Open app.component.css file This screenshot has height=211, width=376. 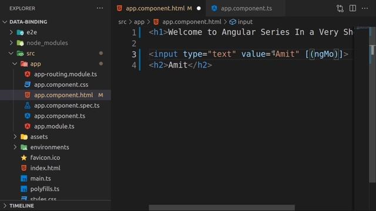pos(61,84)
